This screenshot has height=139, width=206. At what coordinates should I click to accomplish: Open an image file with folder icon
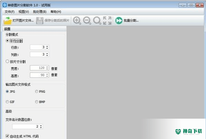[x=8, y=21]
